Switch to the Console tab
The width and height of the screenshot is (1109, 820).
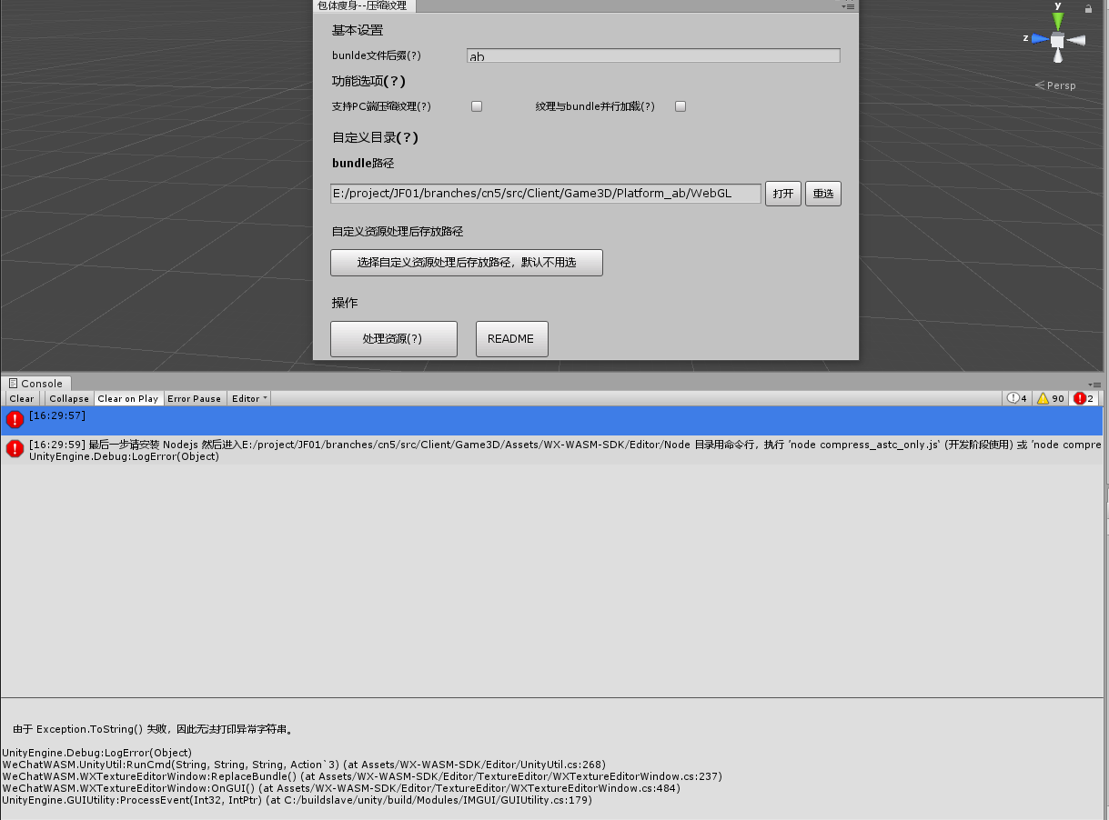click(x=36, y=383)
